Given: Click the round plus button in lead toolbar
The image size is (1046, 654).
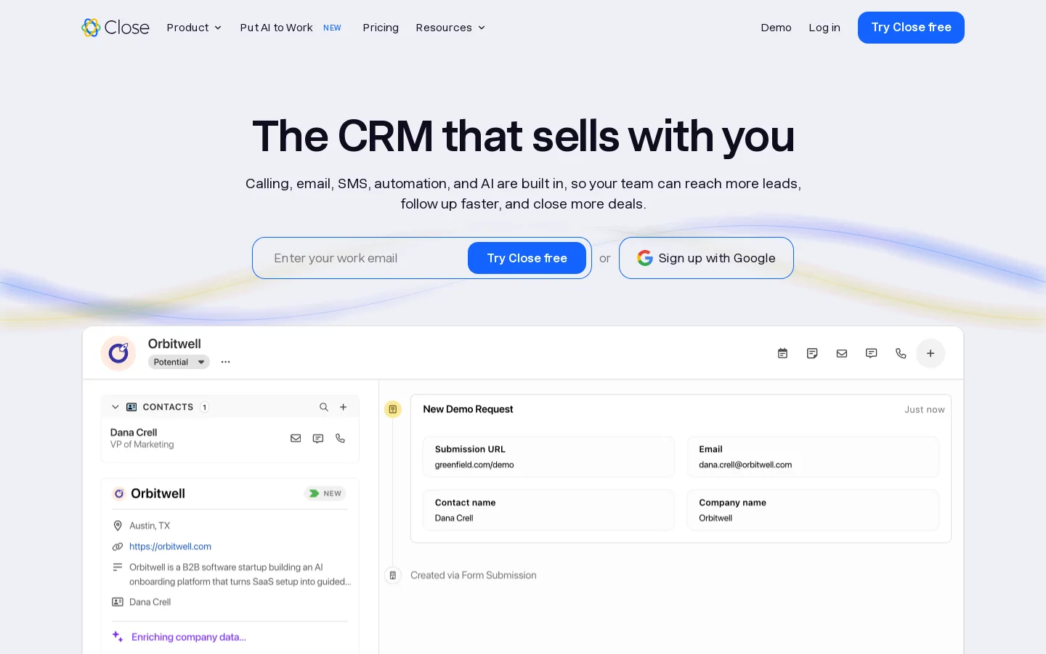Looking at the screenshot, I should pos(931,353).
